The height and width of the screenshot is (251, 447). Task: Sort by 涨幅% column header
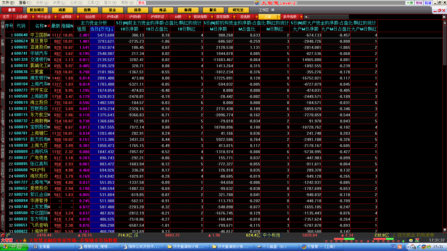[67, 26]
